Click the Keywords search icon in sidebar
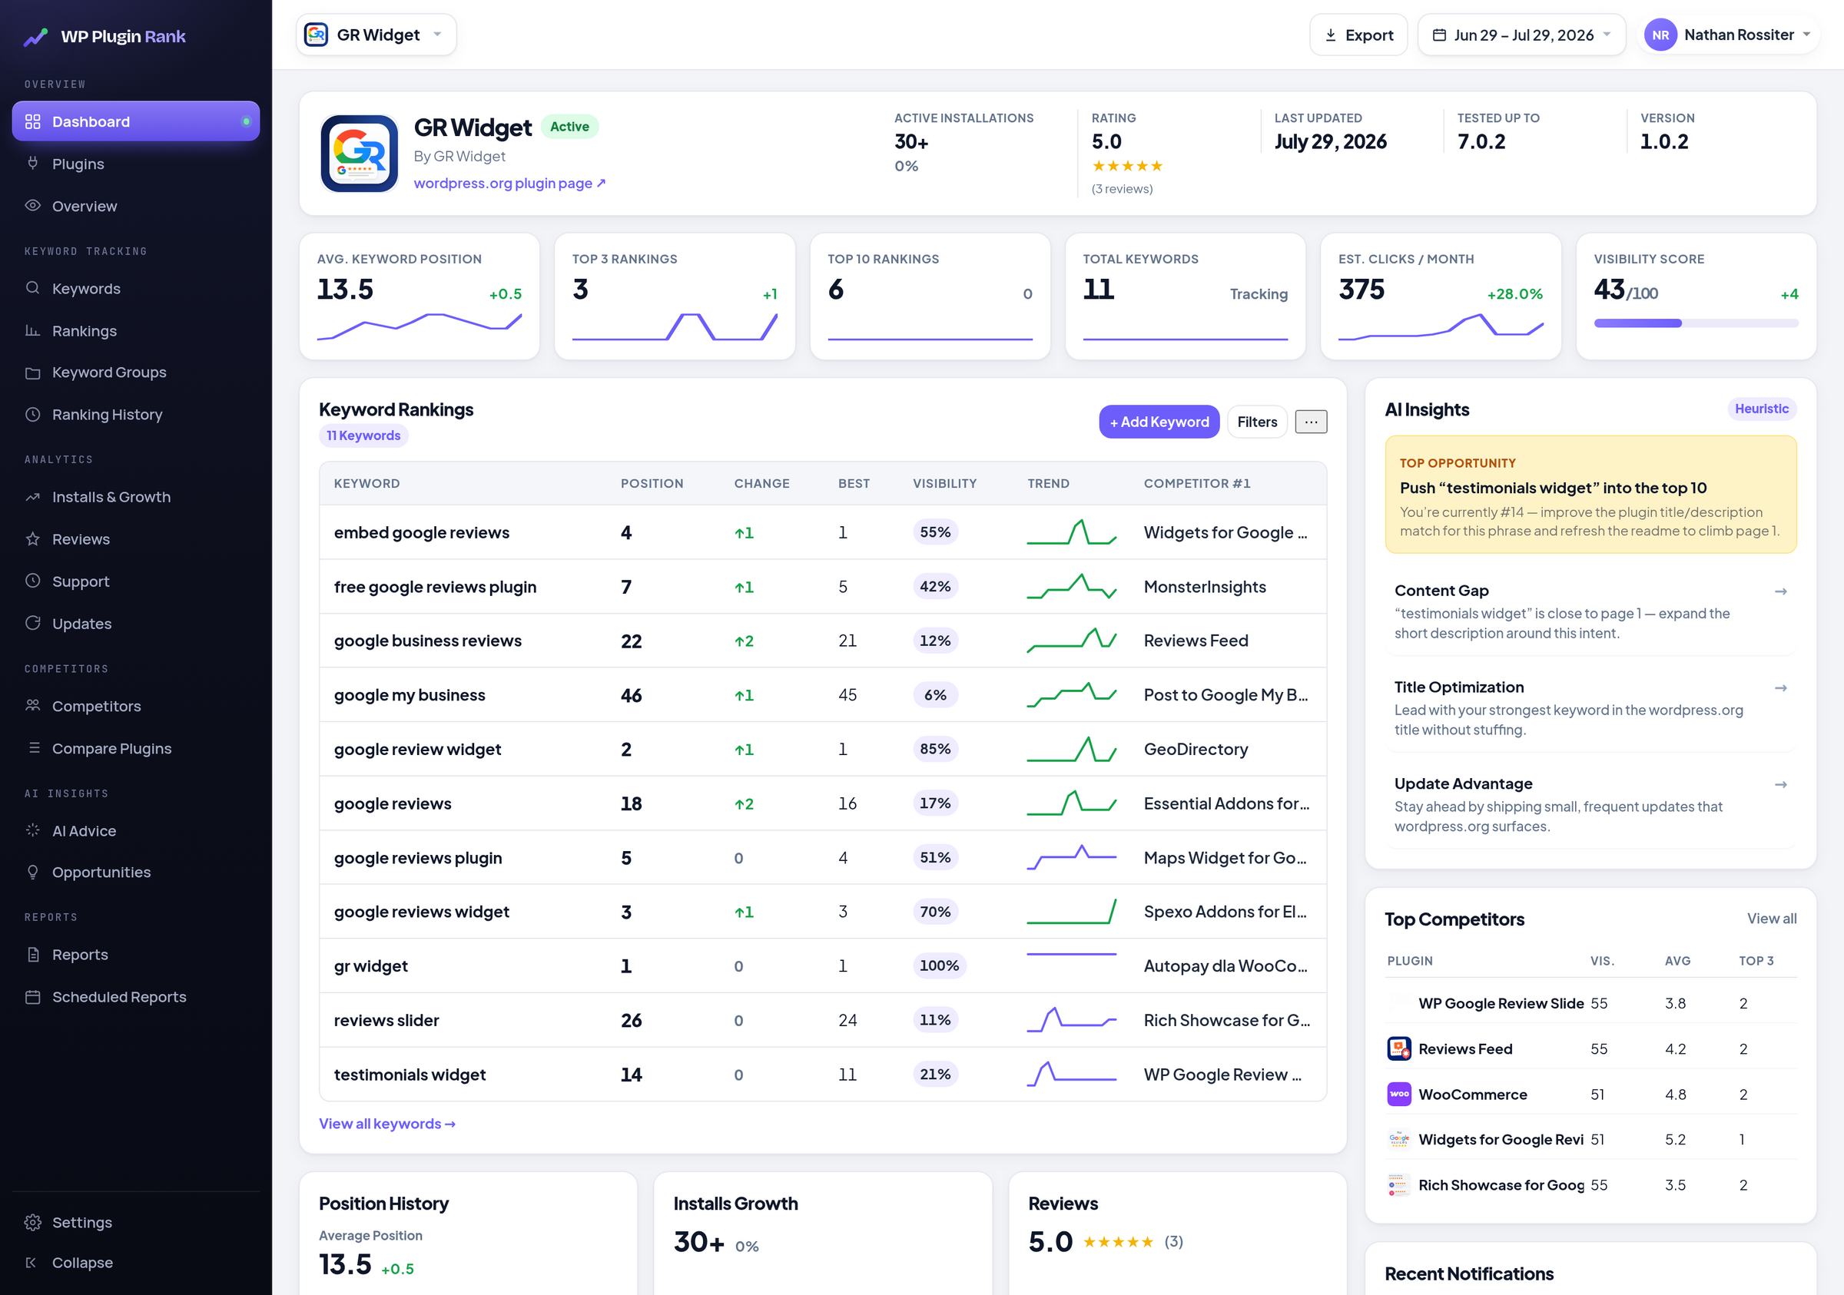Viewport: 1844px width, 1295px height. (x=33, y=288)
